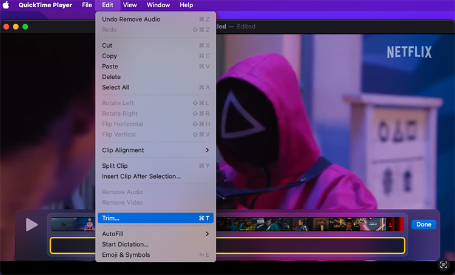
Task: Choose Start Dictation…
Action: 155,244
